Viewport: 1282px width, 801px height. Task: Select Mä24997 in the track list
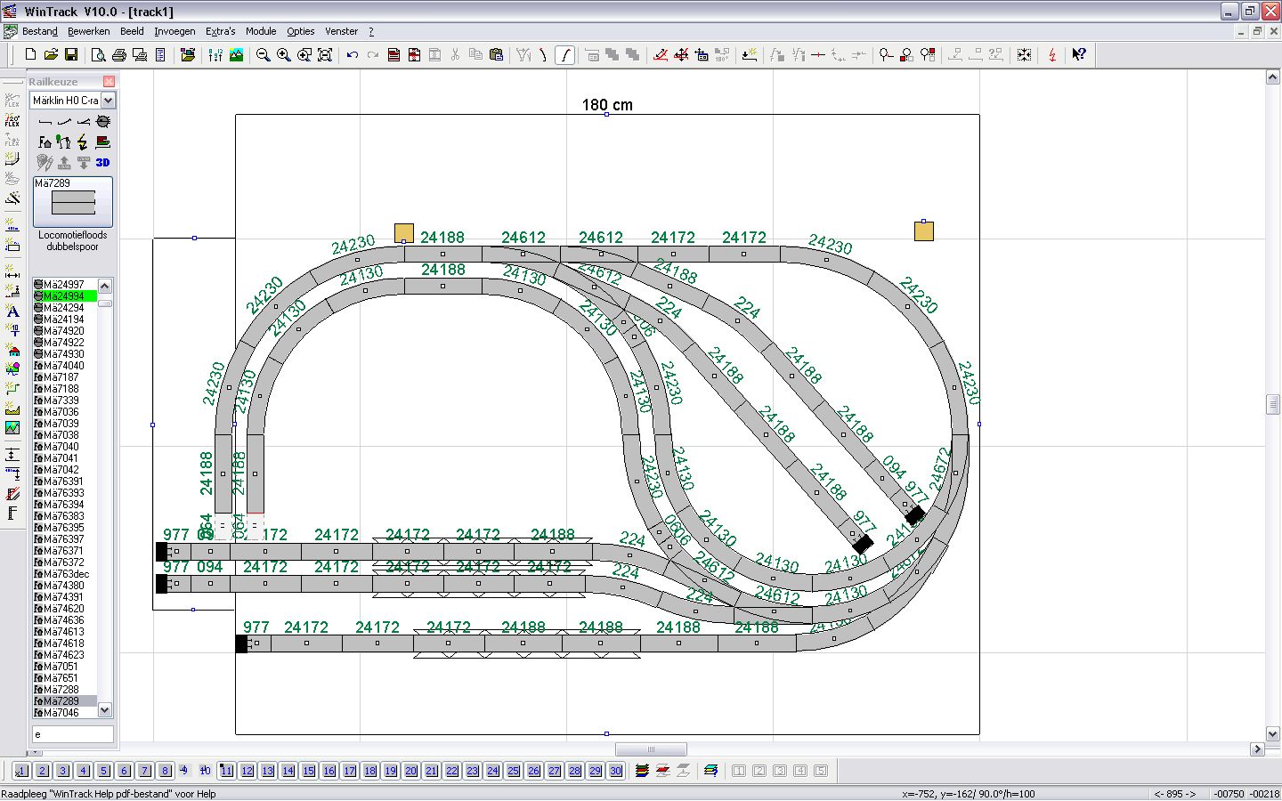click(x=64, y=285)
